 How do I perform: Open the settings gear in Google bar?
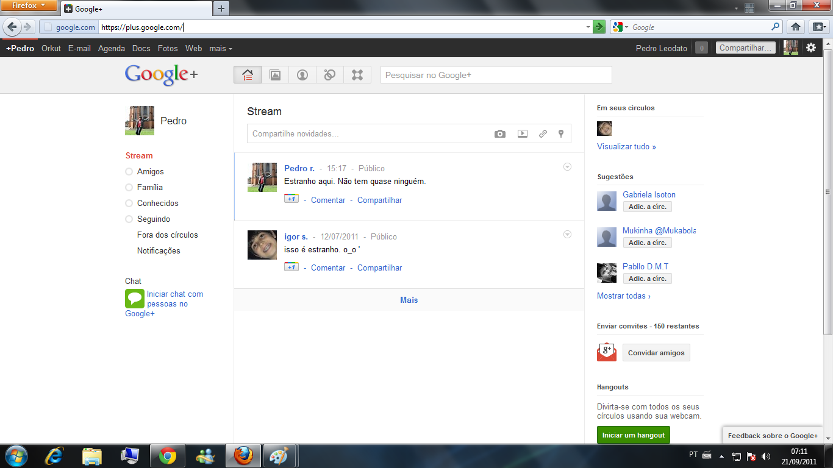[811, 48]
